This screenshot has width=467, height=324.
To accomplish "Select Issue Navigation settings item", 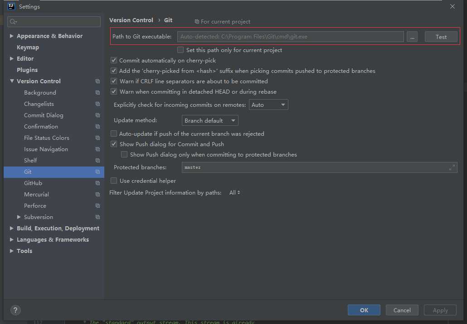I will [x=46, y=149].
